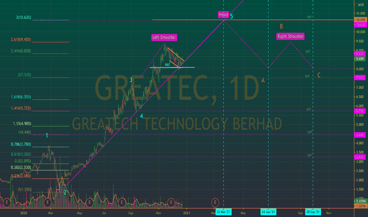Select the 3(10.630) Fibonacci level text
The width and height of the screenshot is (368, 217).
23,17
